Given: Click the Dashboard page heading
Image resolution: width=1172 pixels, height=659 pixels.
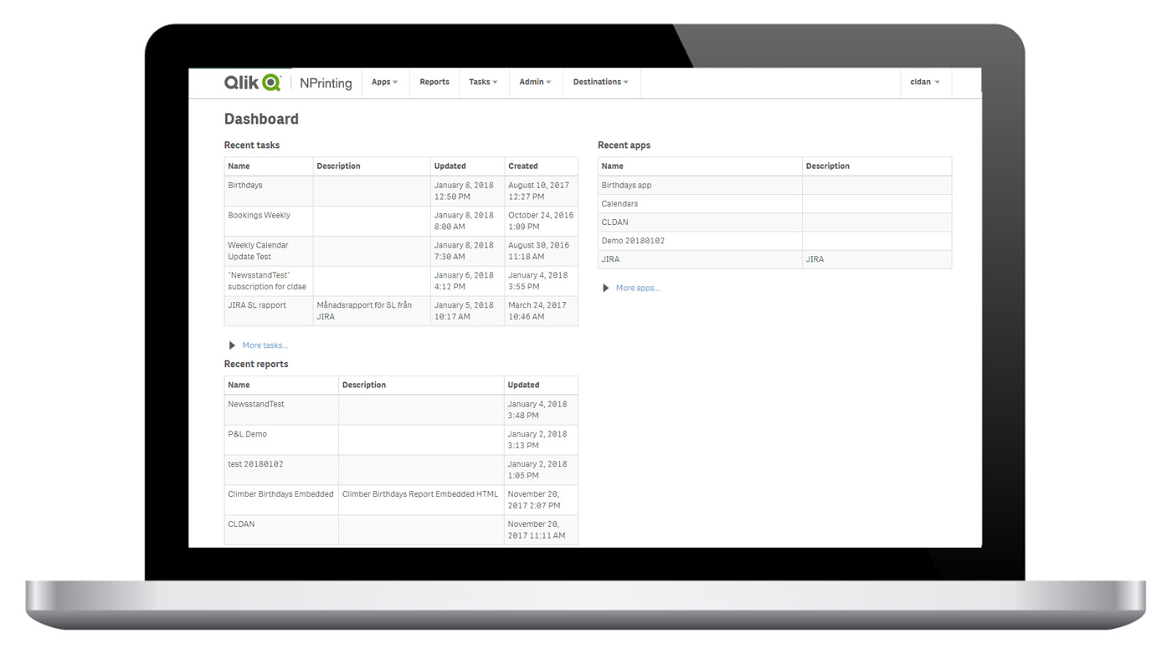Looking at the screenshot, I should point(261,120).
